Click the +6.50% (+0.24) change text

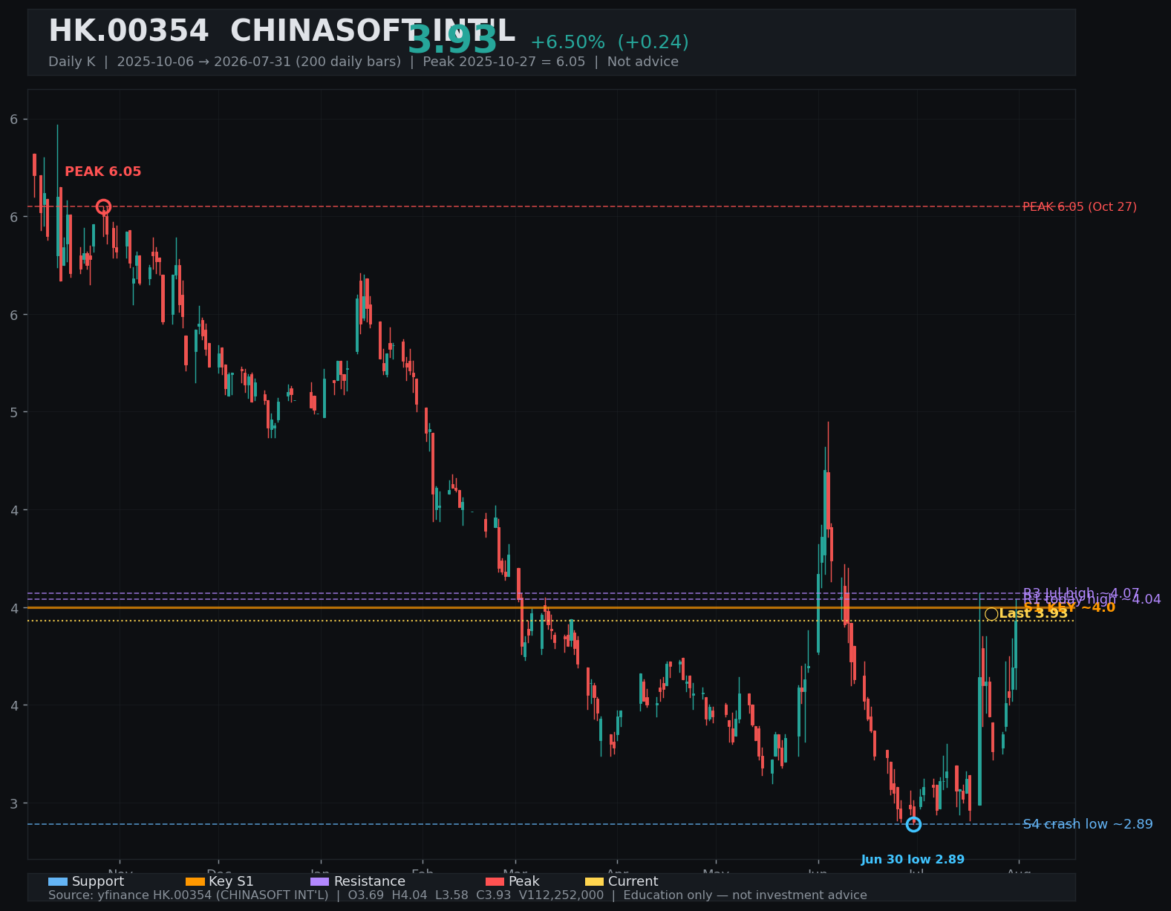pos(610,43)
